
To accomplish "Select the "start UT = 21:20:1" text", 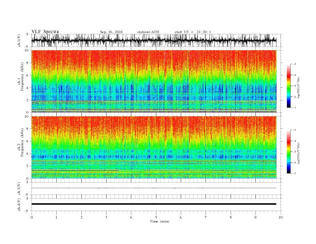I will click(193, 32).
